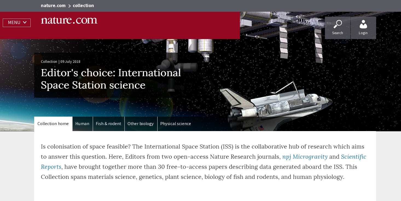Switch to the Other biology tab

click(141, 124)
